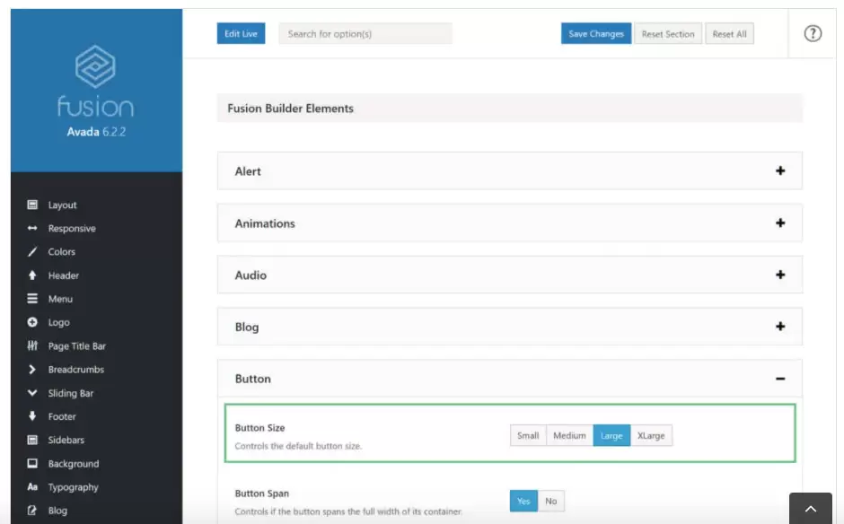The image size is (844, 524).
Task: Click the help question mark icon
Action: click(813, 34)
